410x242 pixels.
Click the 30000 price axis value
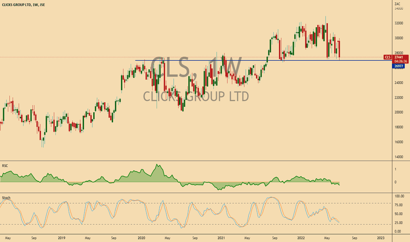click(399, 38)
